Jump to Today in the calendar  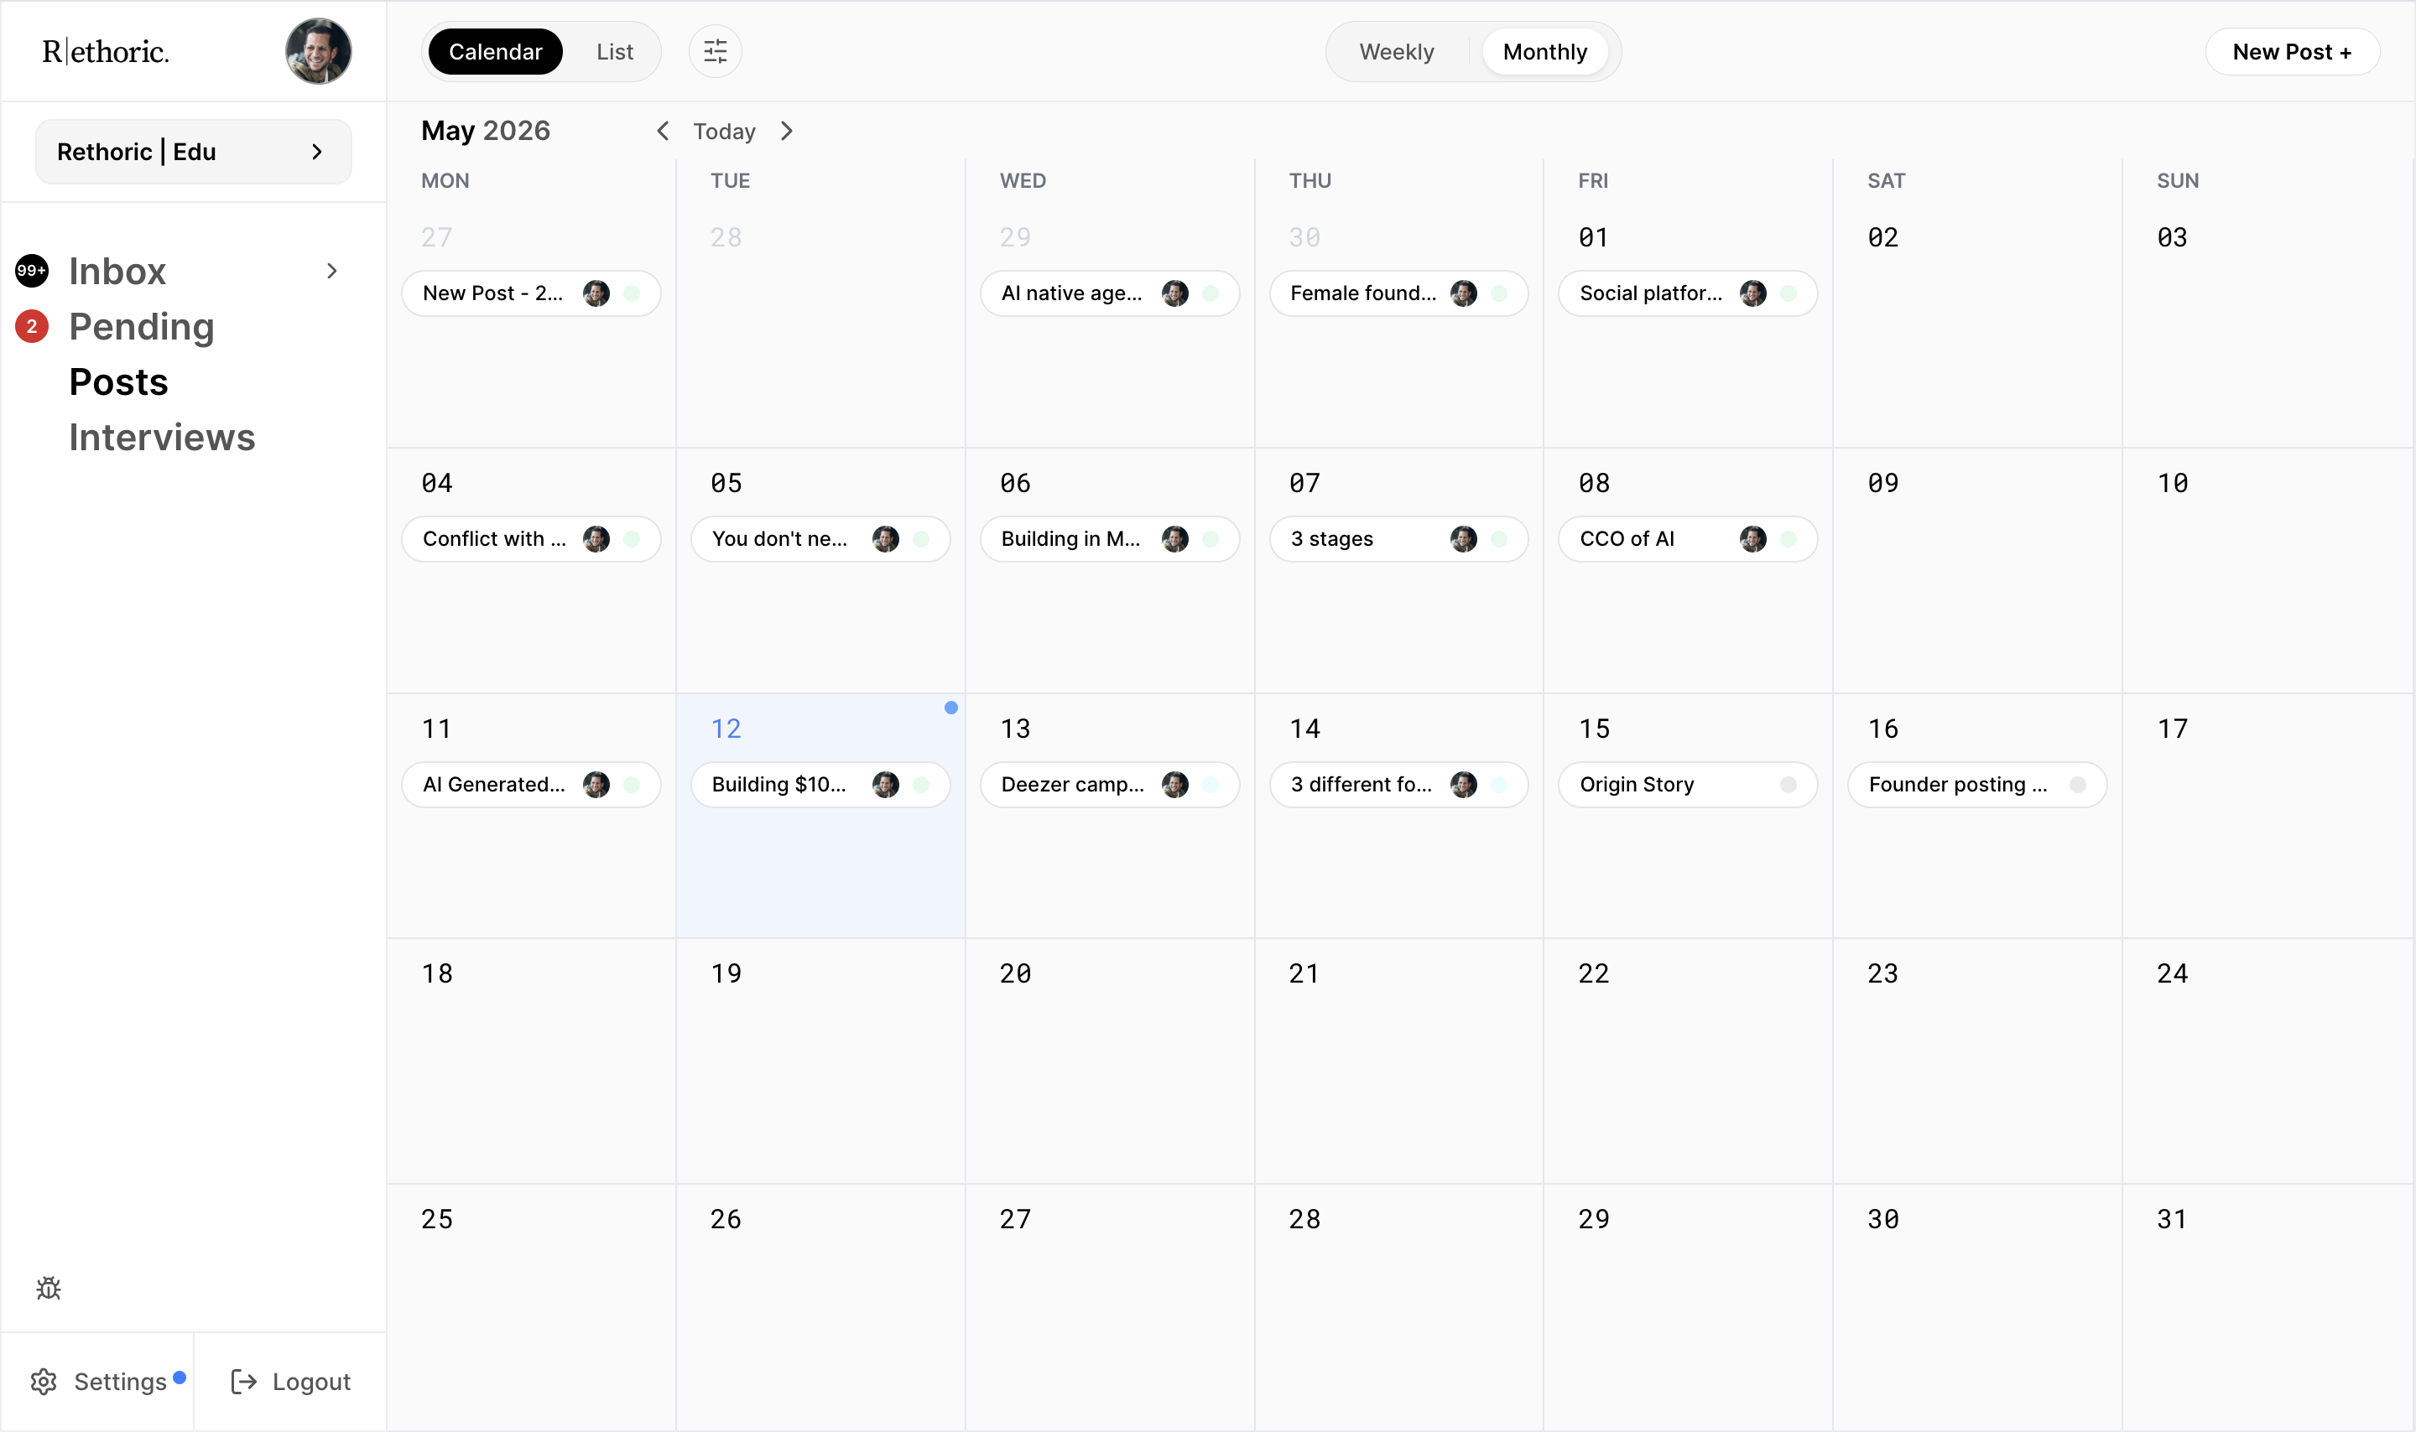pos(724,132)
